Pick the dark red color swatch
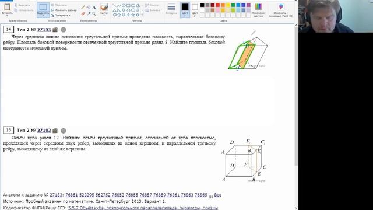This screenshot has height=210, width=373. 212,5
